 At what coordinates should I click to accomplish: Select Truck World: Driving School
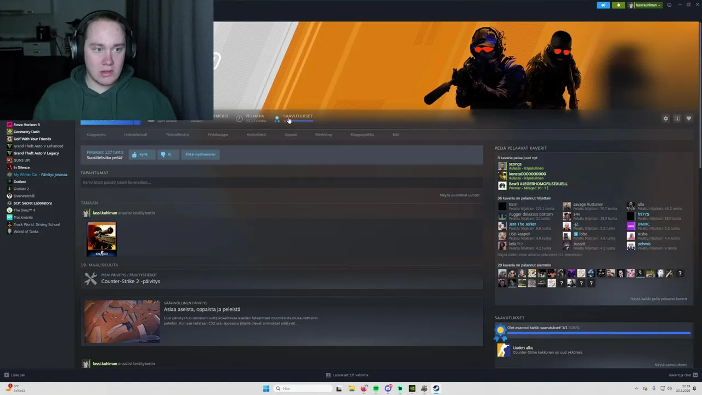click(x=36, y=224)
